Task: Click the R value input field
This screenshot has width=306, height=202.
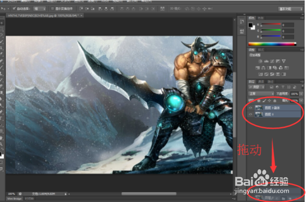Action: tap(288, 25)
